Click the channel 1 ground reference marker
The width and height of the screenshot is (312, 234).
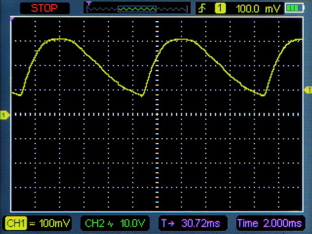click(5, 115)
